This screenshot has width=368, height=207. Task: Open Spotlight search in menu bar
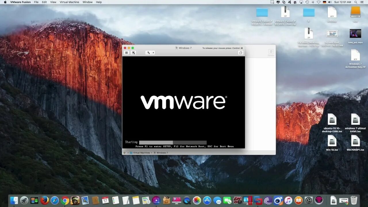pos(355,2)
